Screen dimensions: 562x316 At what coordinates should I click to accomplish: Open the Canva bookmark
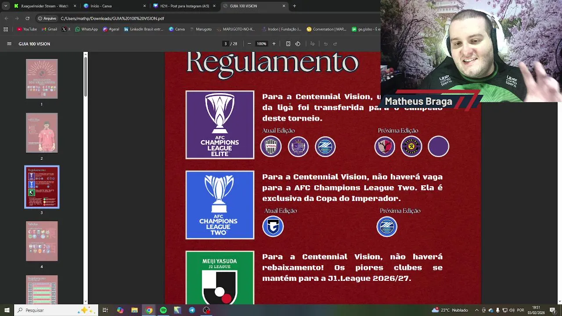pos(177,29)
